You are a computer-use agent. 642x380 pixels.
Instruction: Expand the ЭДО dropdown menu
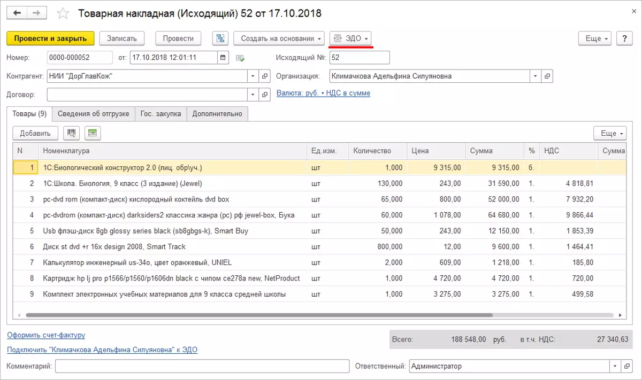pyautogui.click(x=350, y=38)
